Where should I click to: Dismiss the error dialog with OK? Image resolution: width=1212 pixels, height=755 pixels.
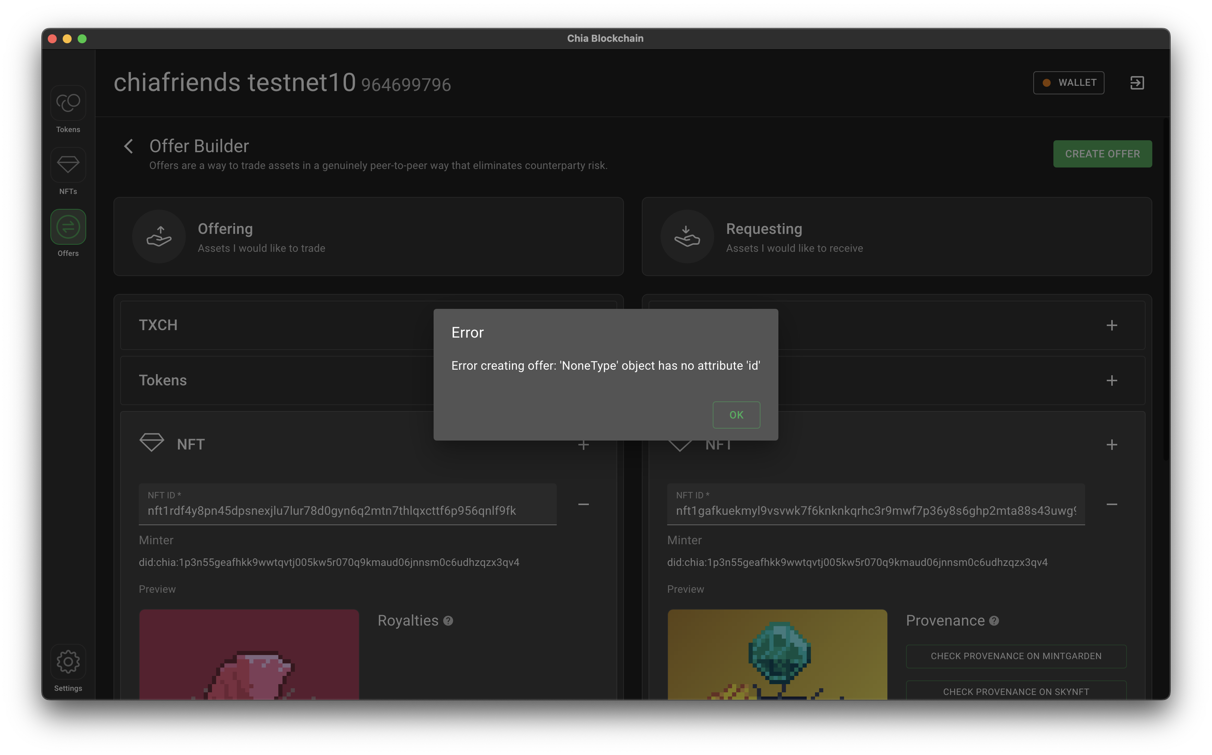737,415
